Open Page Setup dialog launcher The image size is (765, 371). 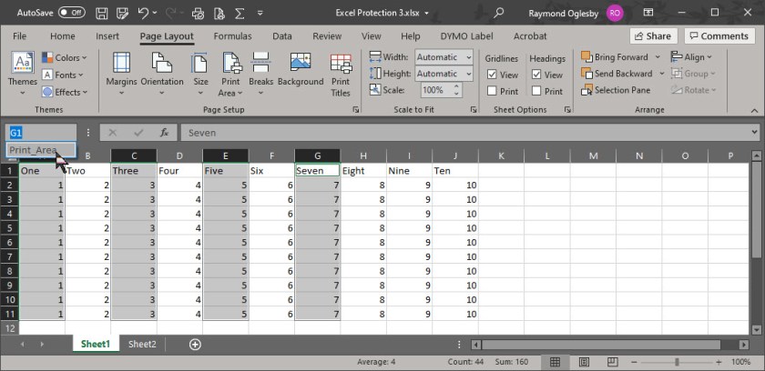coord(355,110)
